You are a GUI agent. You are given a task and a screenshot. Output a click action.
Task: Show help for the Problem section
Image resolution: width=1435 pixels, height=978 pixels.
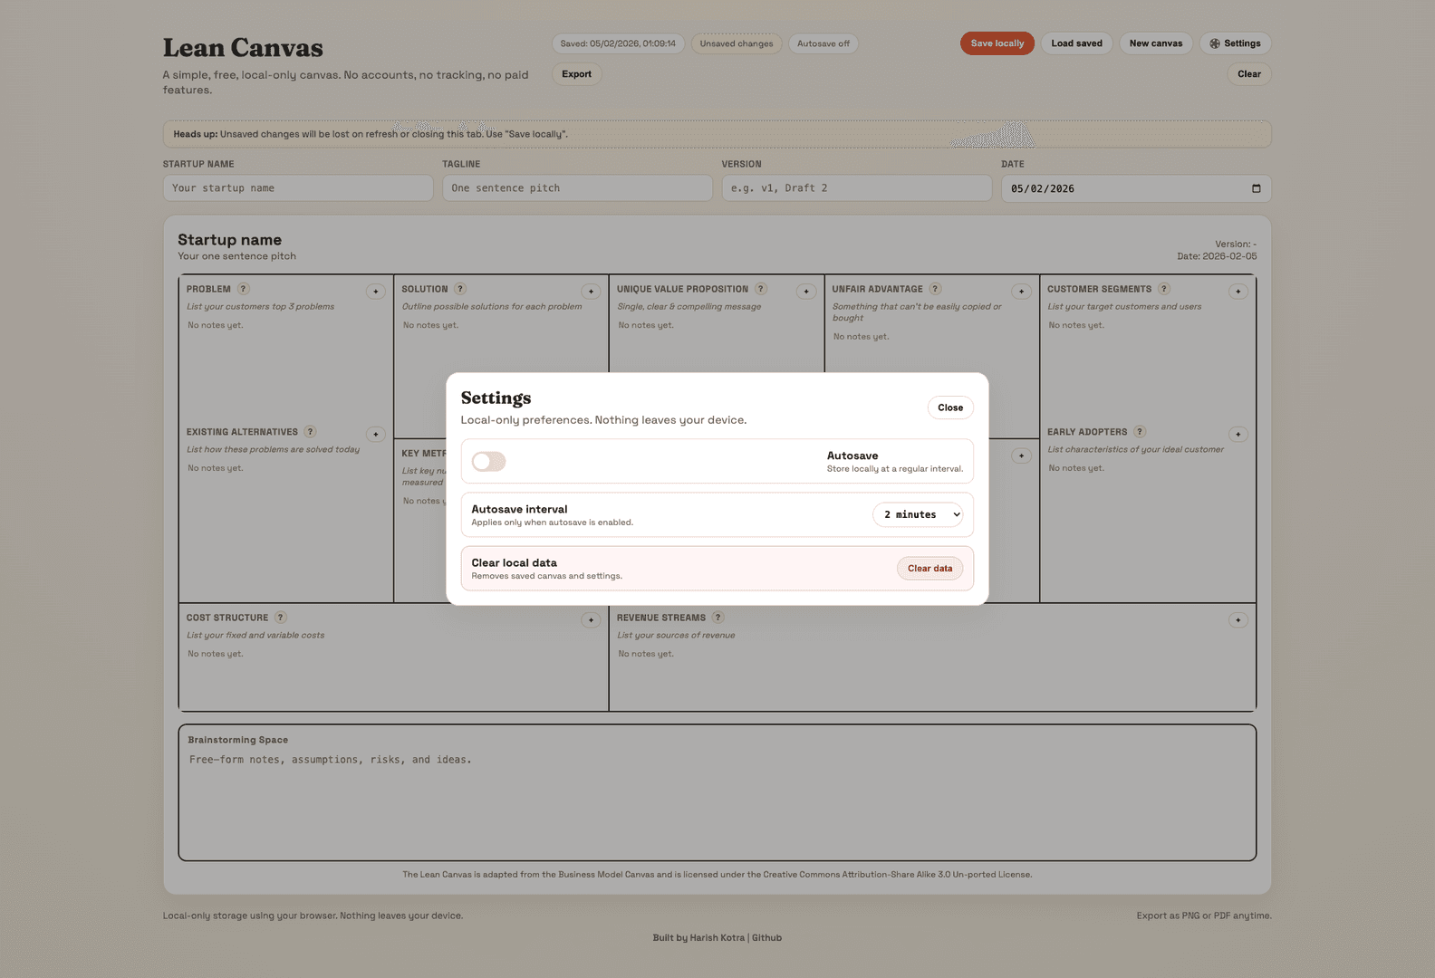243,289
